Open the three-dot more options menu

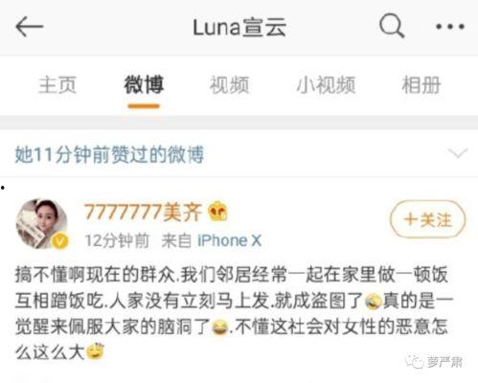pos(450,27)
